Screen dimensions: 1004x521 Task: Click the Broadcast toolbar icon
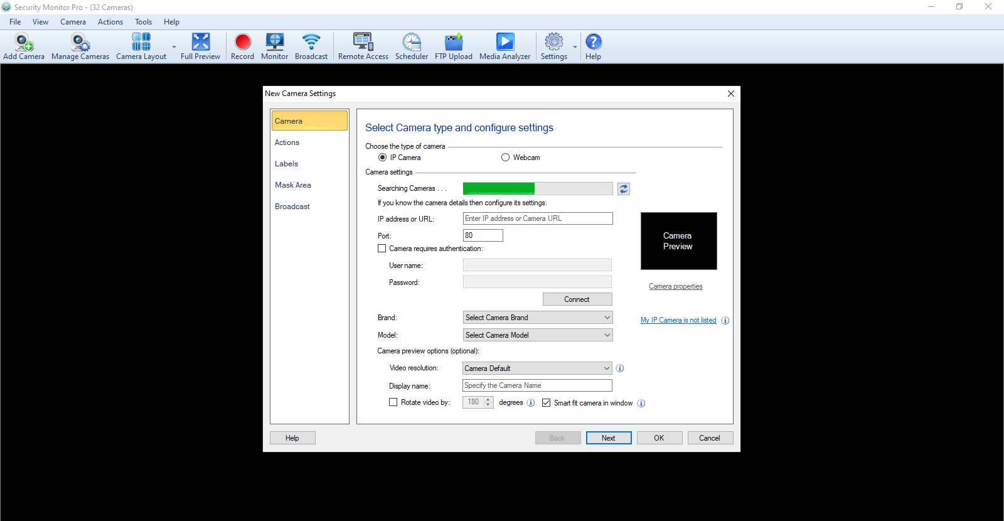click(311, 46)
